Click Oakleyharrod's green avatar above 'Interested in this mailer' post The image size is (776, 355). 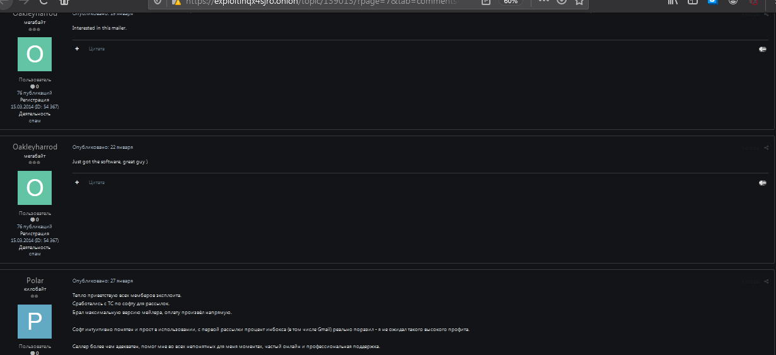[x=35, y=54]
